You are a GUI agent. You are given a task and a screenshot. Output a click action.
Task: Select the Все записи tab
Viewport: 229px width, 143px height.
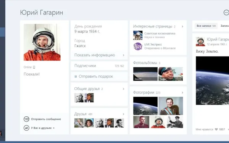206,26
